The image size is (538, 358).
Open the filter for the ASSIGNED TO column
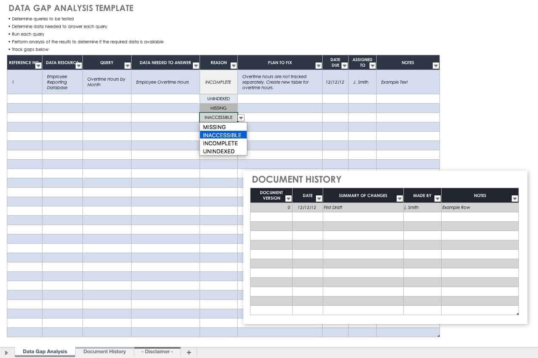point(372,66)
